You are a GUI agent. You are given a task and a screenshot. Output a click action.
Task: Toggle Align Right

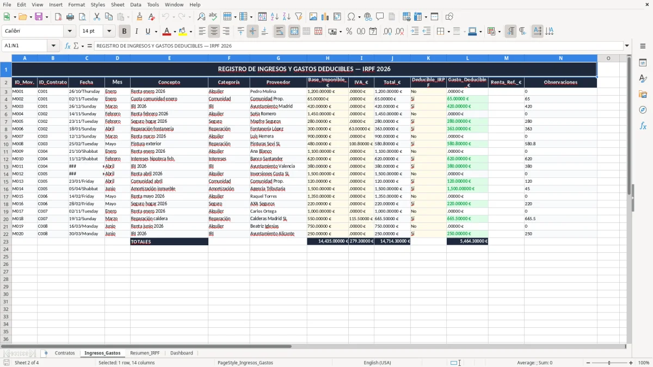tap(226, 32)
